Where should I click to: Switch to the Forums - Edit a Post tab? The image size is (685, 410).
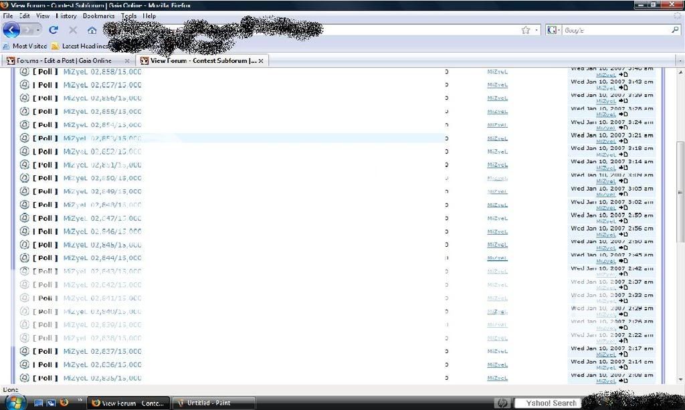(64, 60)
